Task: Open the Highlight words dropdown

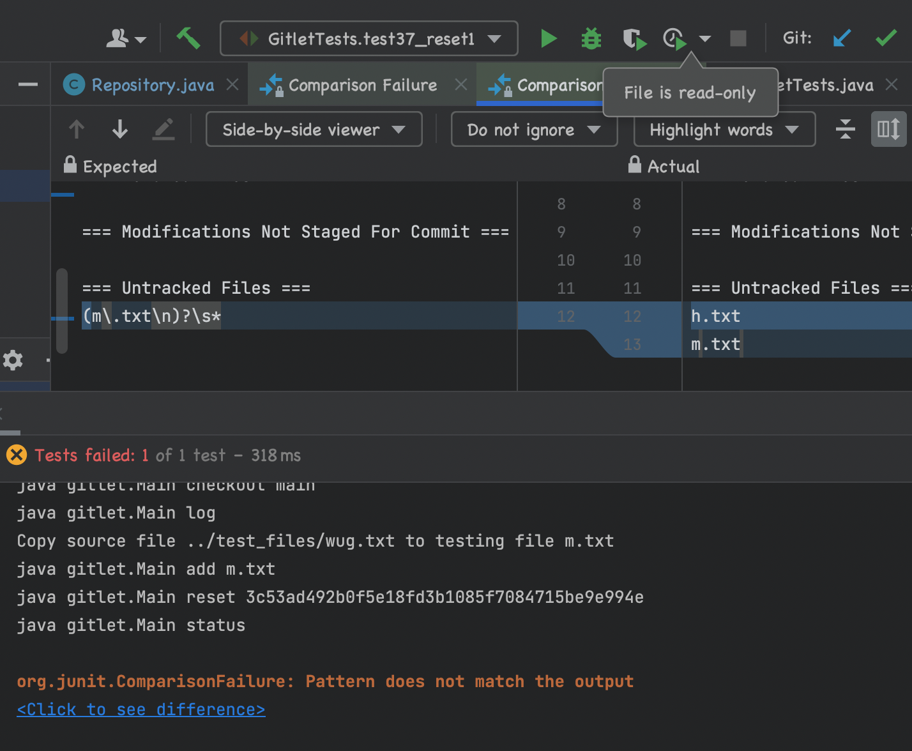Action: [x=724, y=130]
